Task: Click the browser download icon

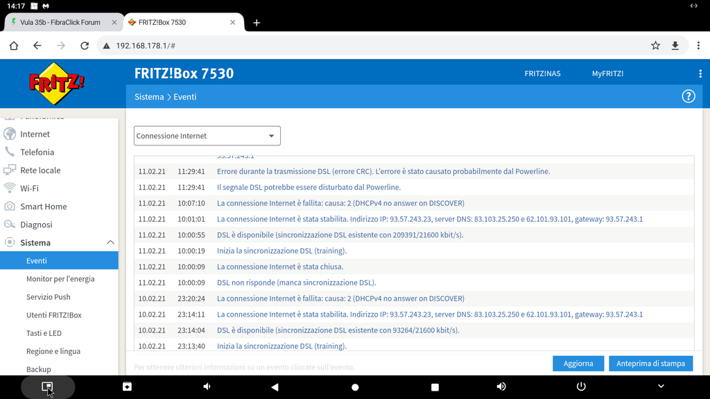Action: click(x=675, y=46)
